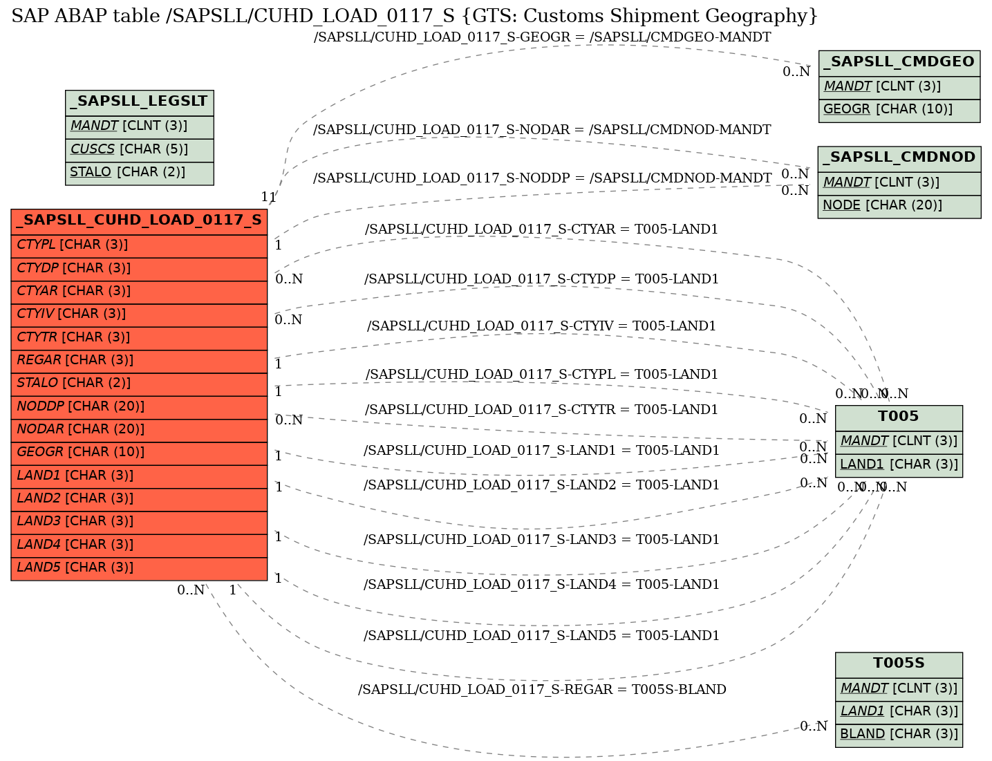Click the CTYTR = T005-LAND1 relation label
Viewport: 992px width, 761px height.
tap(542, 410)
